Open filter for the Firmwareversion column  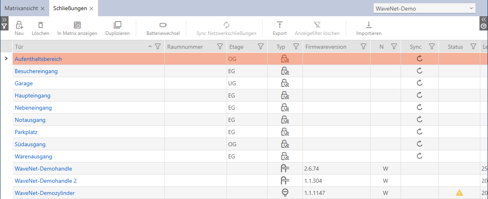(x=364, y=47)
